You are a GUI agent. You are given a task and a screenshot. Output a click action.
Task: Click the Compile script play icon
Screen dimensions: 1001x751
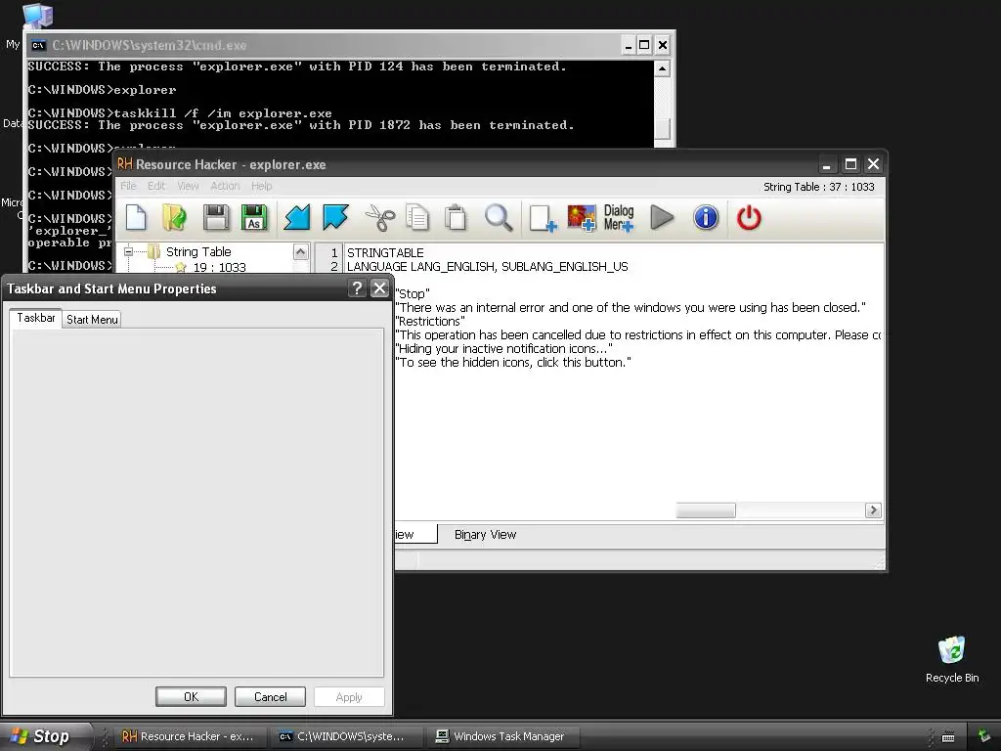click(x=662, y=218)
